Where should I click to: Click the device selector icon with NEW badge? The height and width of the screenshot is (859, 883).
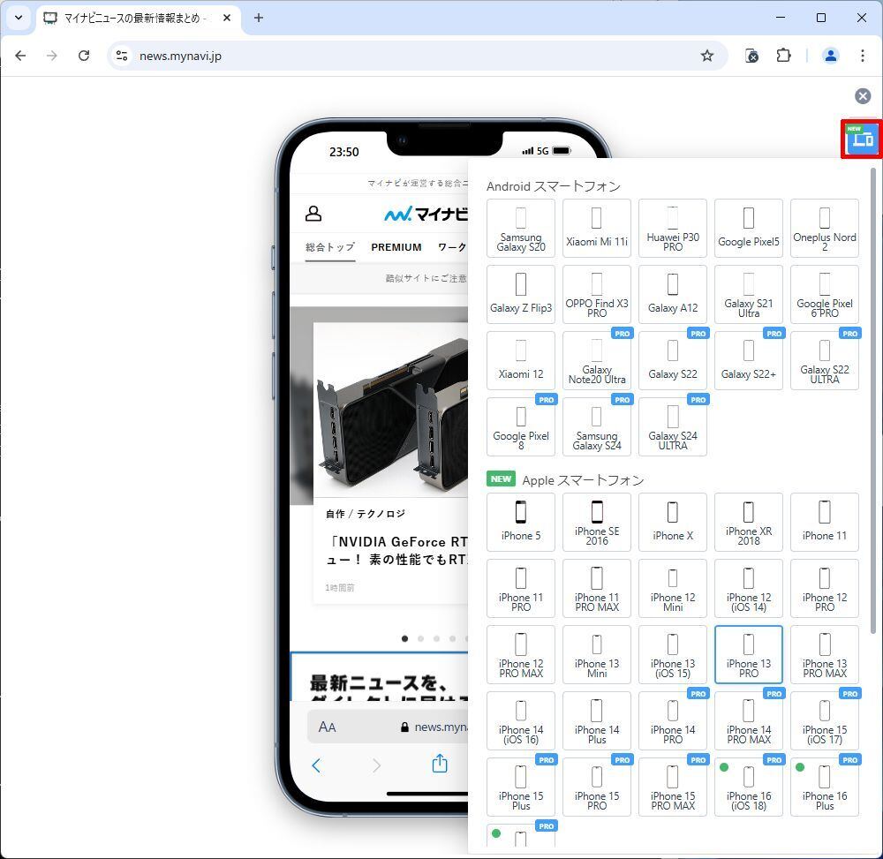862,139
